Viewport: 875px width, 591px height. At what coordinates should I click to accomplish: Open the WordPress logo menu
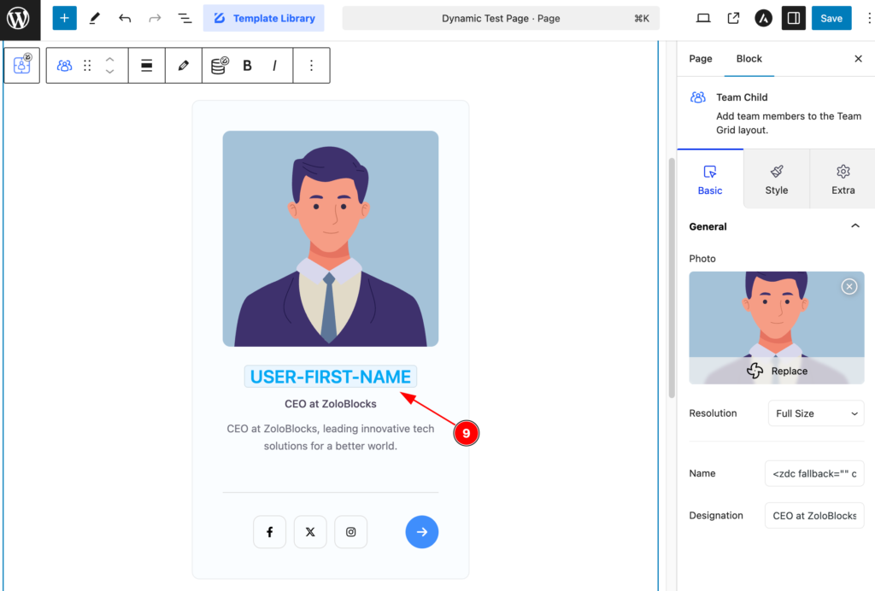coord(19,19)
